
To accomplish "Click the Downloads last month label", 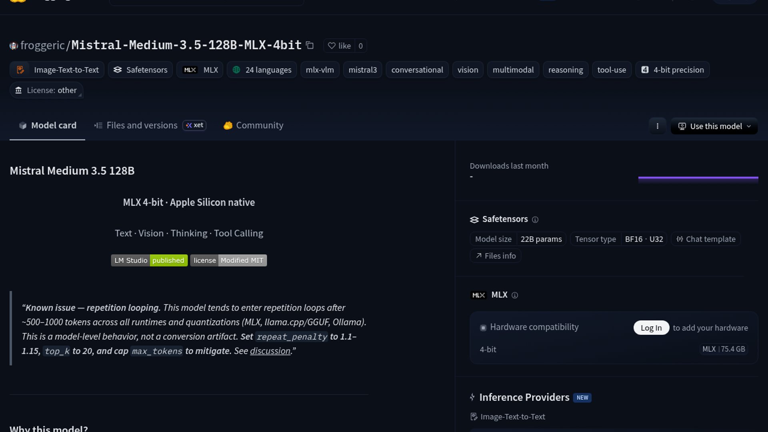I will pos(509,166).
